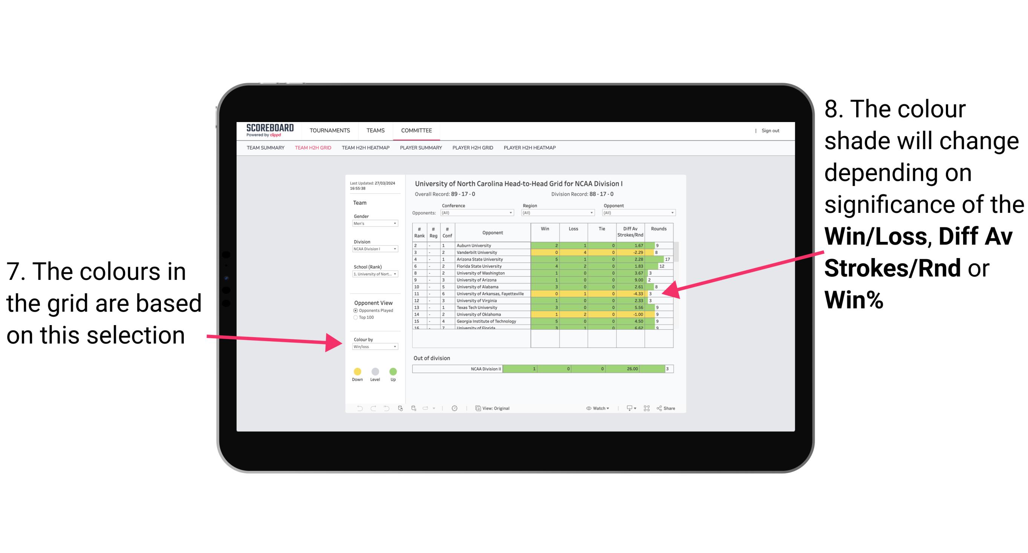
Task: Click the Down colour swatch legend
Action: point(357,371)
